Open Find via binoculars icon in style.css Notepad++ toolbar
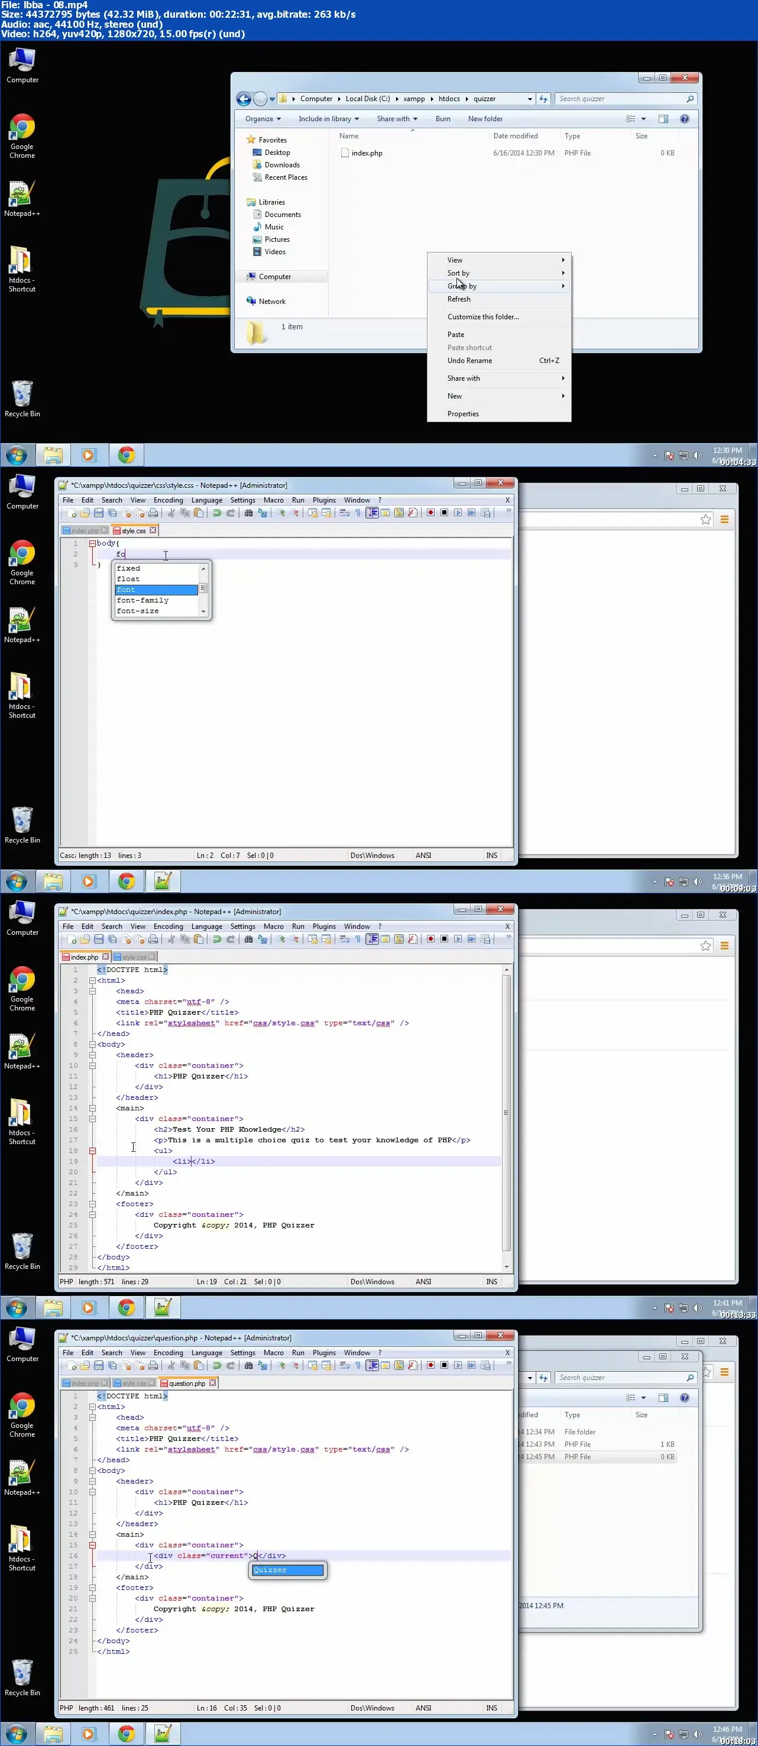The image size is (758, 1746). (249, 513)
